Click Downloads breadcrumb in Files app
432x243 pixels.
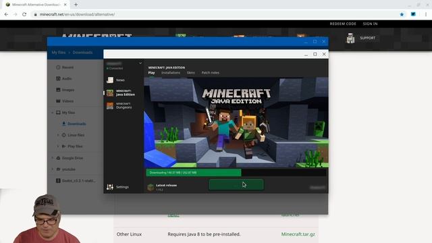pos(82,53)
